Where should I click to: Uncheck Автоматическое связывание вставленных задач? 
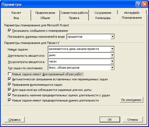[10, 79]
